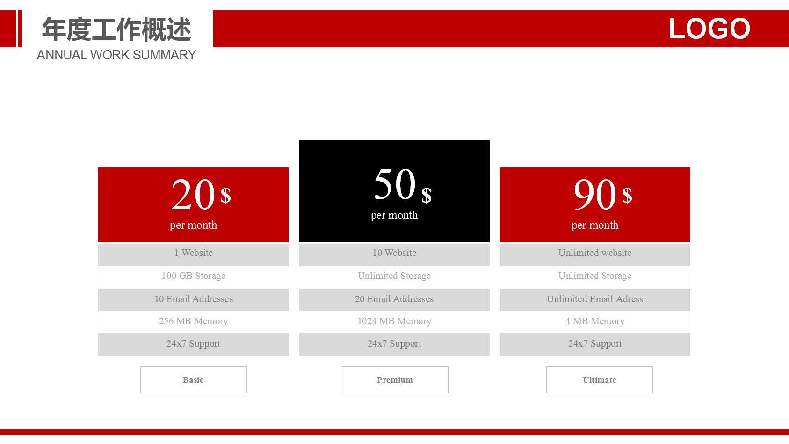This screenshot has height=444, width=789.
Task: Click the "Unlimited website" row
Action: coord(595,253)
